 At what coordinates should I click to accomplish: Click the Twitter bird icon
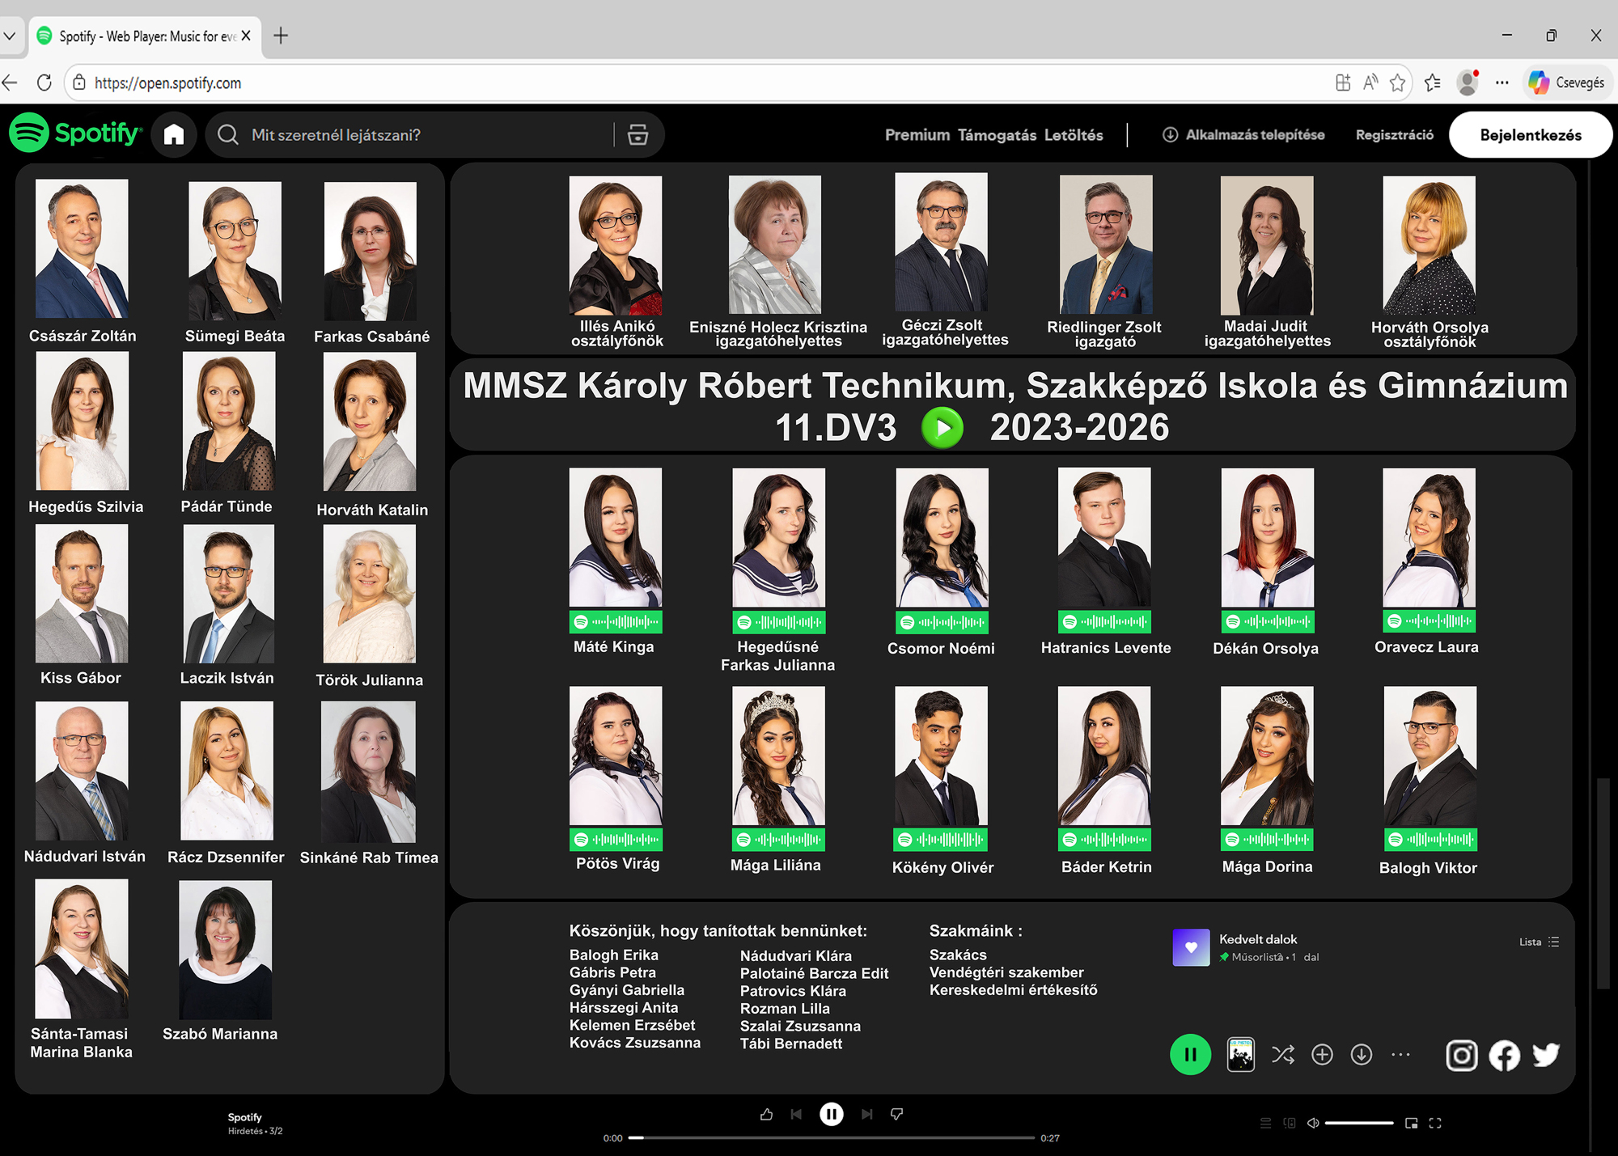pyautogui.click(x=1546, y=1055)
